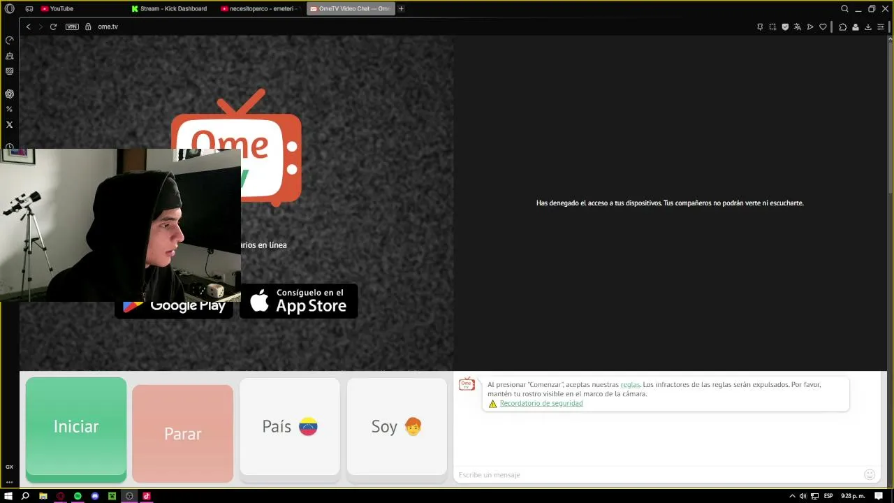Open the emoji picker smiley
The width and height of the screenshot is (894, 503).
click(x=870, y=475)
